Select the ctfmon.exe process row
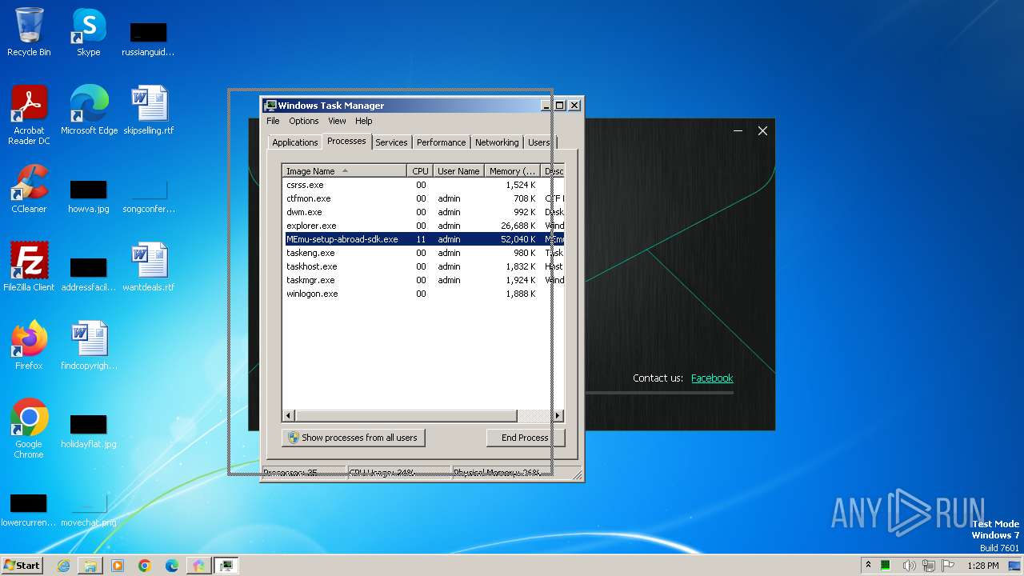The image size is (1024, 576). click(x=424, y=198)
